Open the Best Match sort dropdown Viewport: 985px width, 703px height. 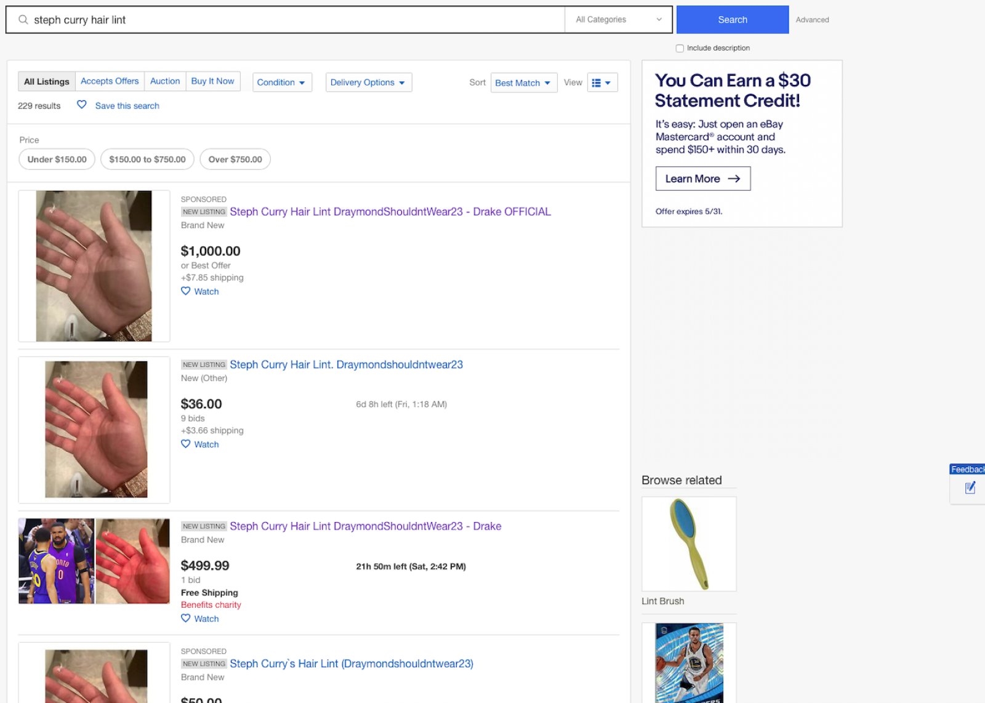click(x=523, y=82)
